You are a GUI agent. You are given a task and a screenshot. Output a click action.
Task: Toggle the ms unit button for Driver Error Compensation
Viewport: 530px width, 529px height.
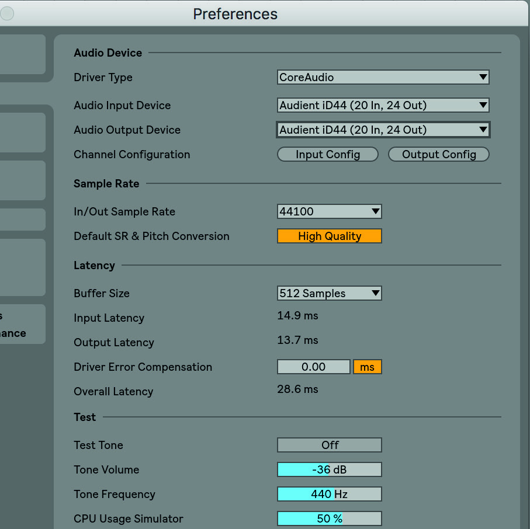368,367
